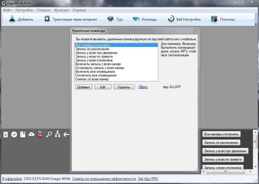Select 'Включить все оповещения' list row

click(x=116, y=72)
